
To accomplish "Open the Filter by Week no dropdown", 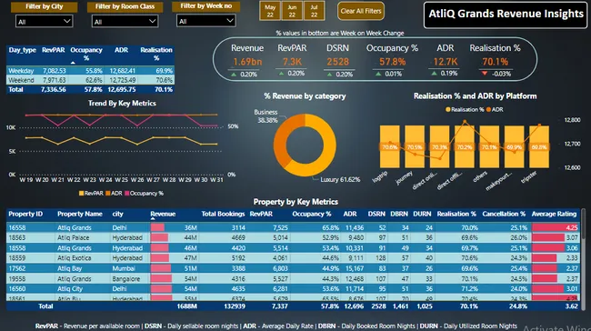I will coord(206,21).
